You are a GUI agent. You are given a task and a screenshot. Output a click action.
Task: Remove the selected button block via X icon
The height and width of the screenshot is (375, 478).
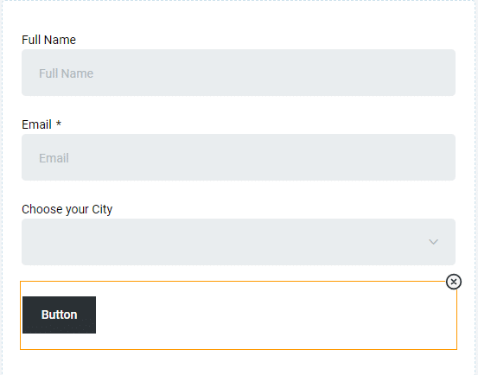coord(454,282)
